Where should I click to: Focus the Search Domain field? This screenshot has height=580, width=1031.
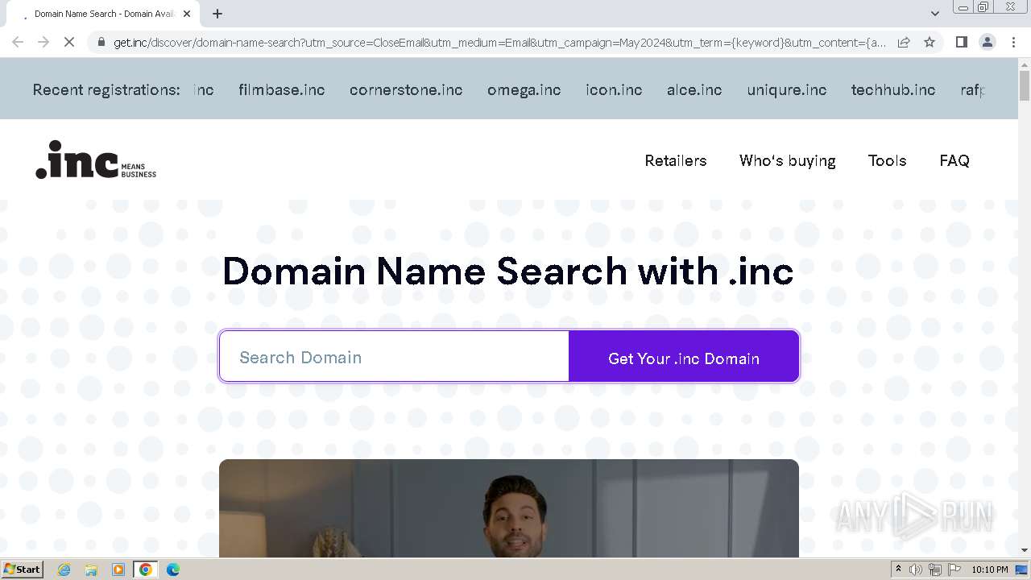point(395,357)
